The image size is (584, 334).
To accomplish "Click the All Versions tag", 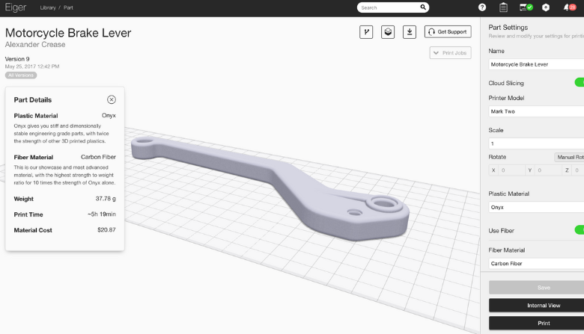I will (x=21, y=75).
